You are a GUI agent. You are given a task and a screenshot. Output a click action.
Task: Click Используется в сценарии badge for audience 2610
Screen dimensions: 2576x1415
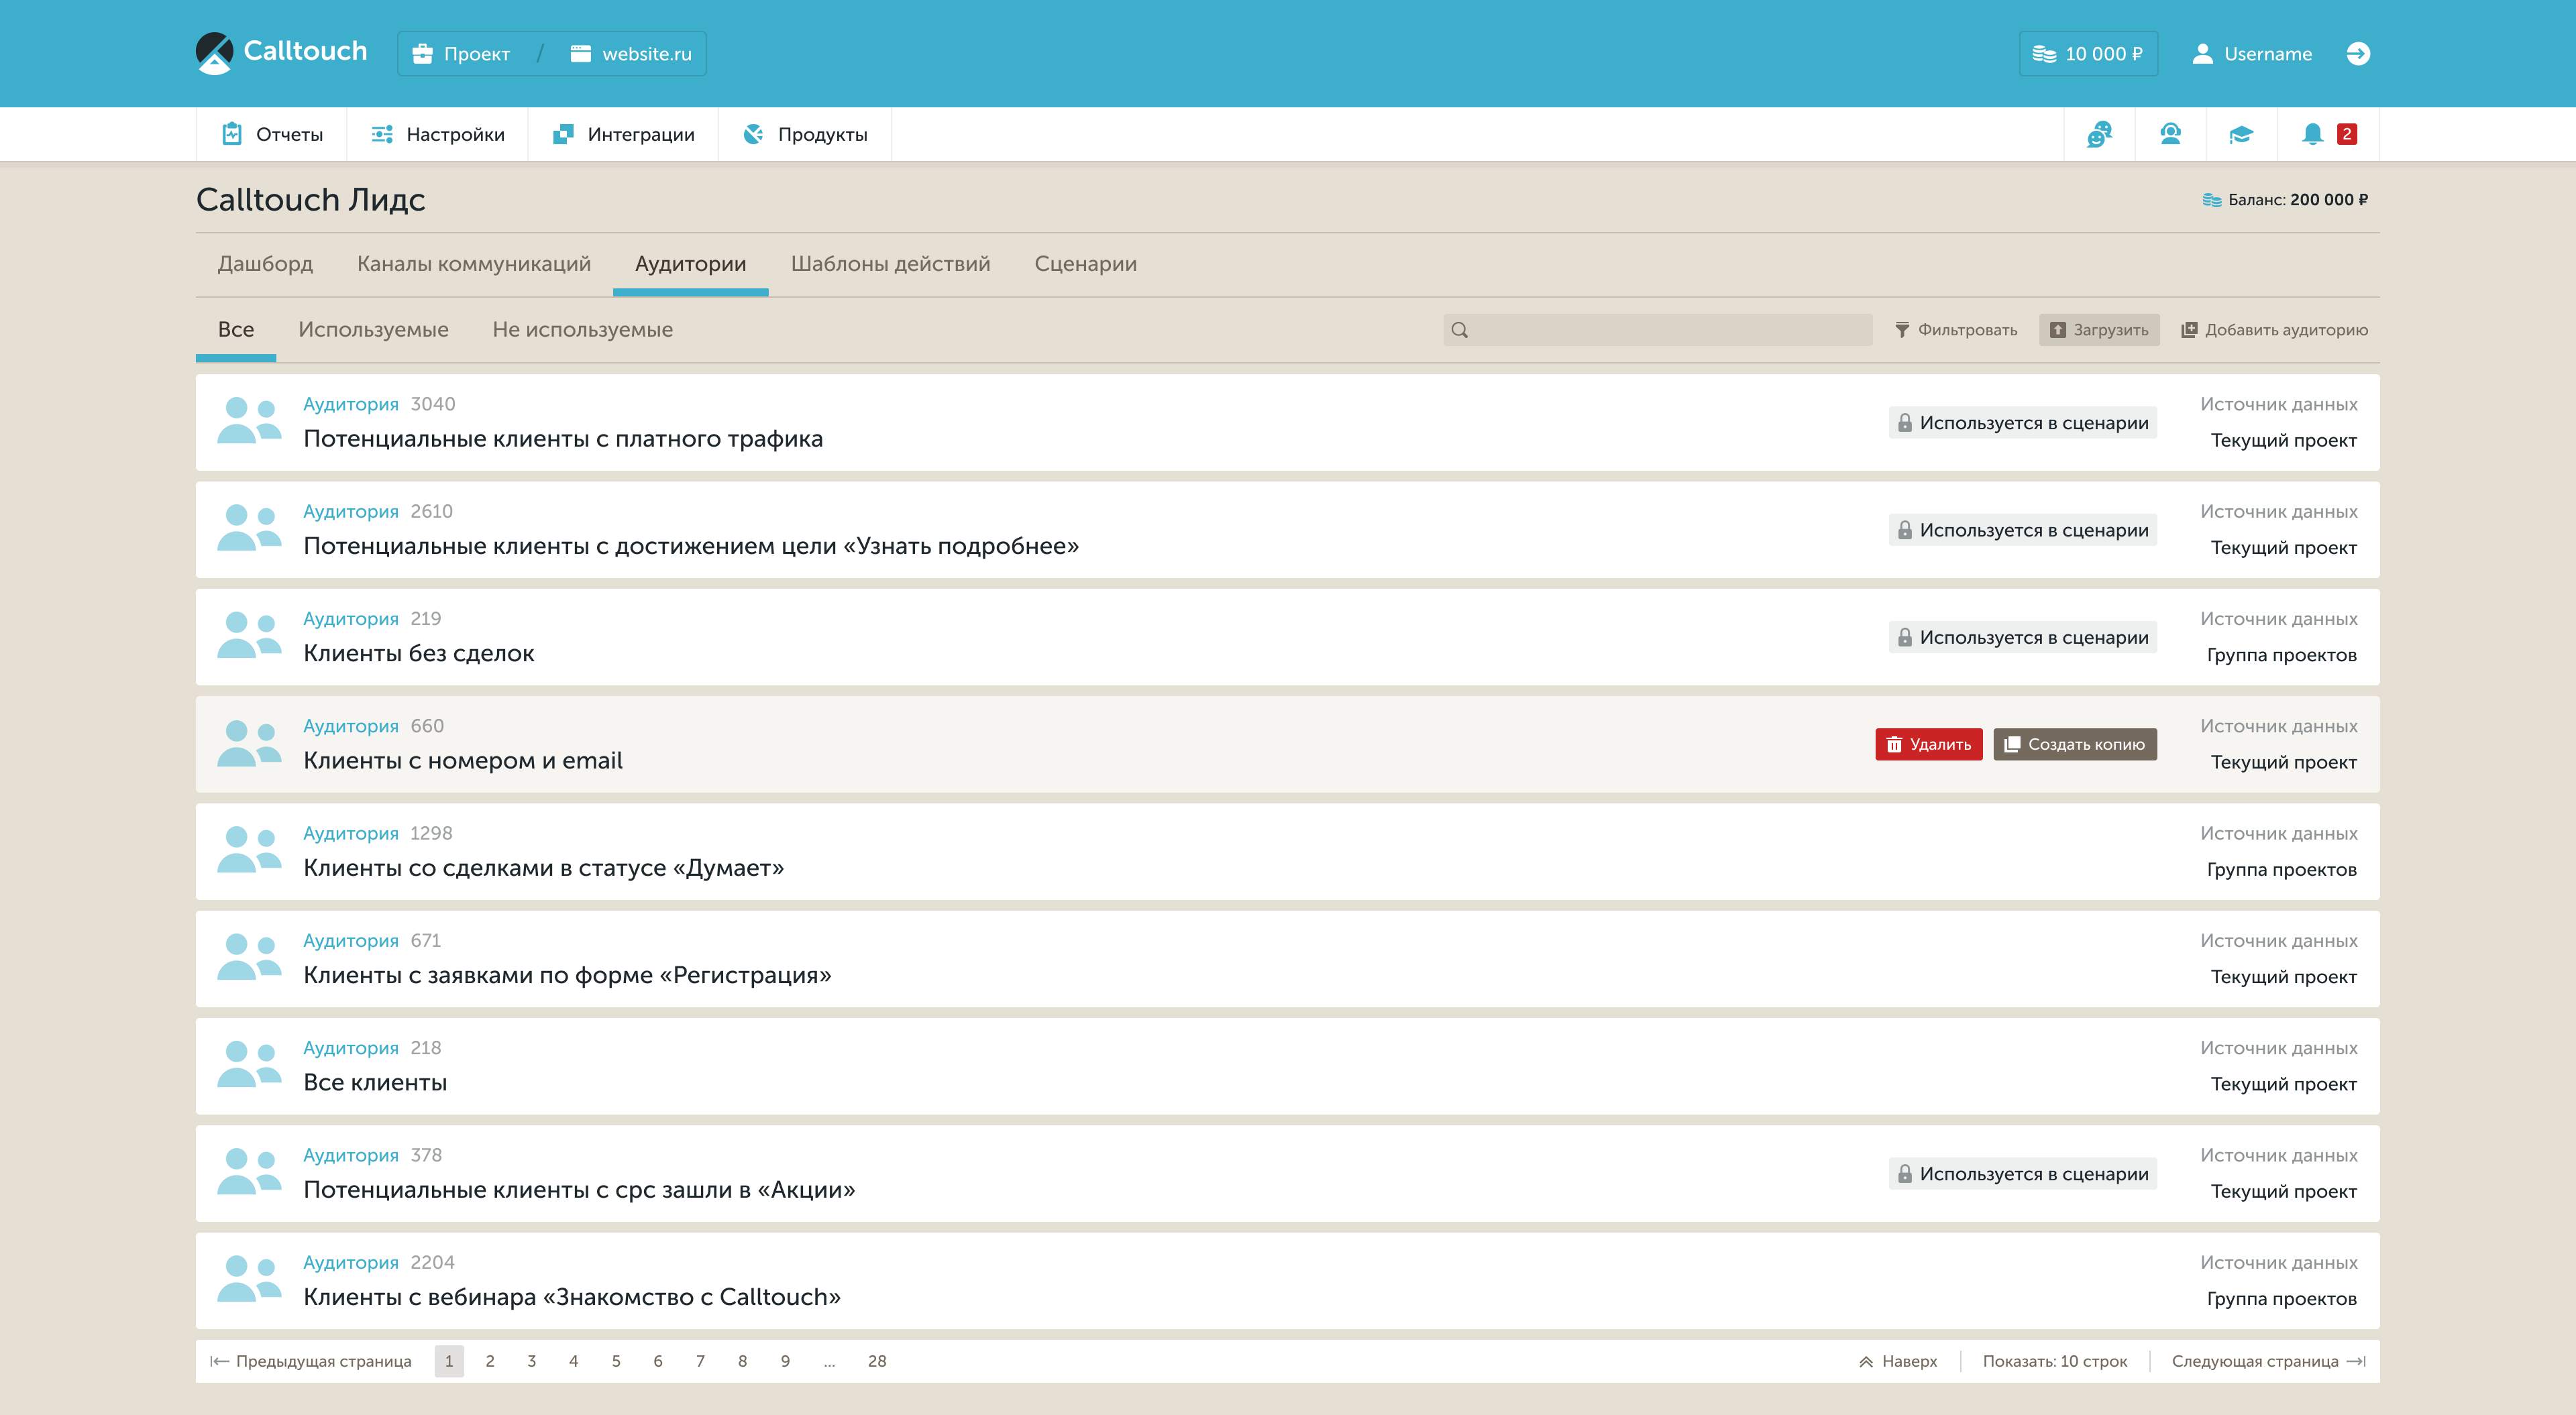tap(2023, 530)
